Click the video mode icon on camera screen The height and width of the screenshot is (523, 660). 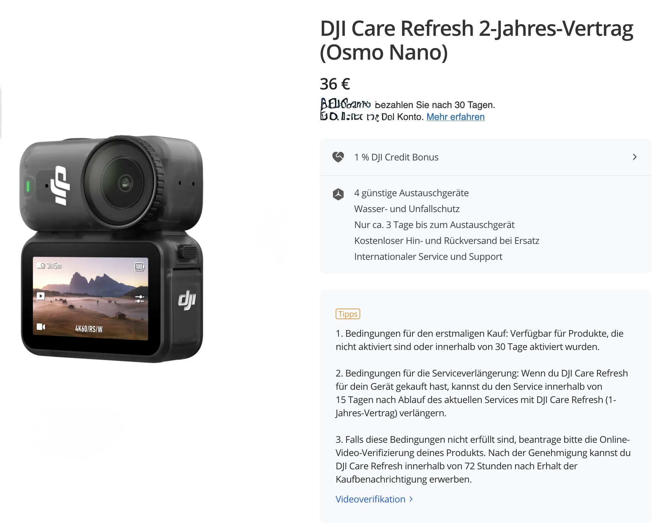point(41,327)
